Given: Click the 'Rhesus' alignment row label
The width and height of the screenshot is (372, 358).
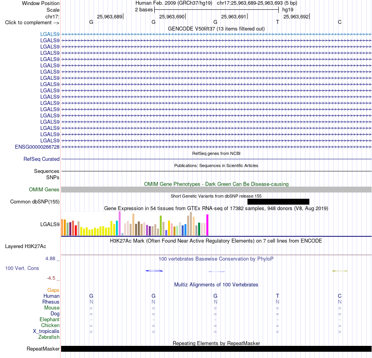Looking at the screenshot, I should (x=51, y=302).
